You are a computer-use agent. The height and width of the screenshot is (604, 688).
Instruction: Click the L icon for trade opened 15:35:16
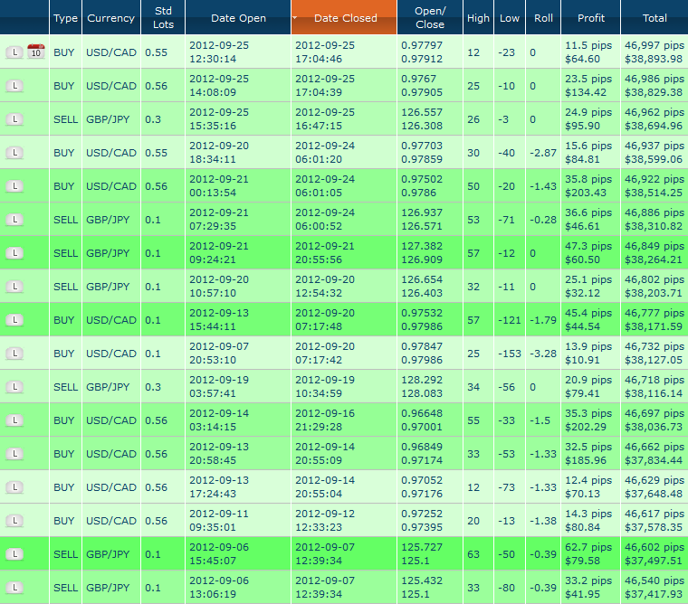point(14,119)
